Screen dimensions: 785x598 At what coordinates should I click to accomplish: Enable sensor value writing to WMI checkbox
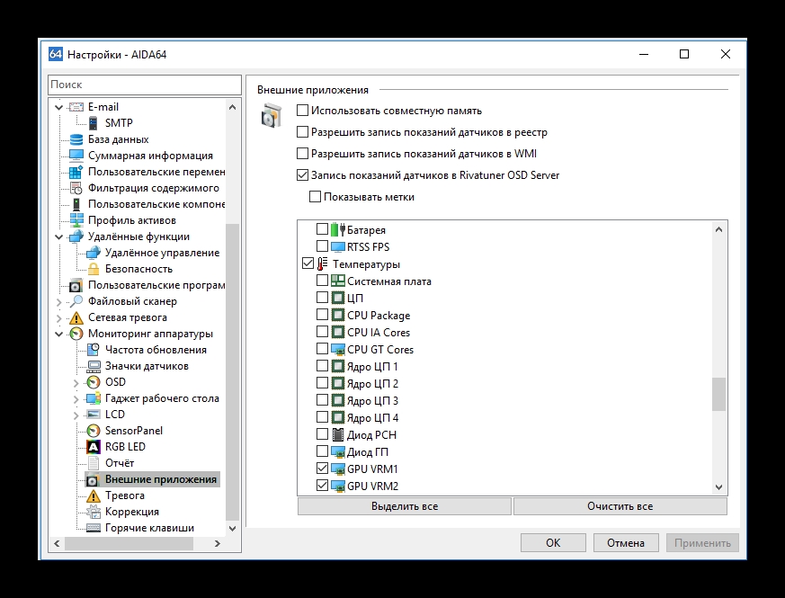coord(302,153)
